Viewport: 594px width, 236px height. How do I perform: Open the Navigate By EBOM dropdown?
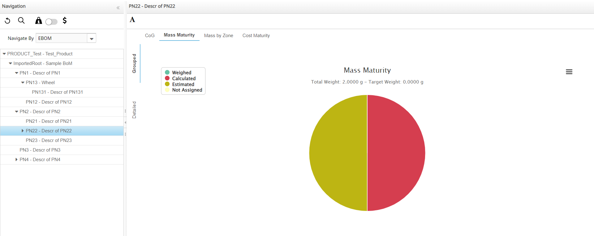(92, 38)
